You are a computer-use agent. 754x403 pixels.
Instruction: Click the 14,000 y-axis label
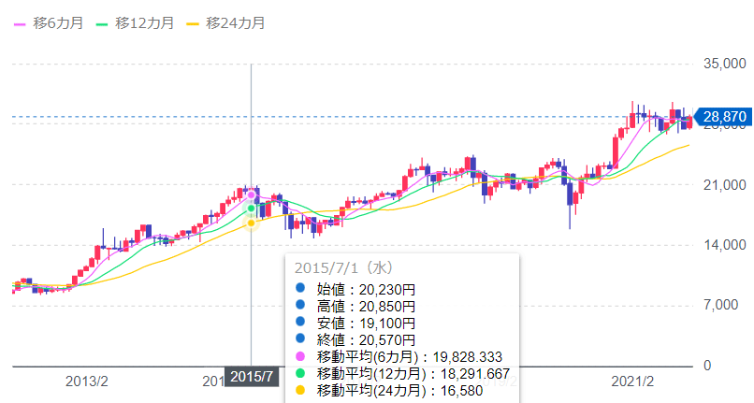[725, 245]
